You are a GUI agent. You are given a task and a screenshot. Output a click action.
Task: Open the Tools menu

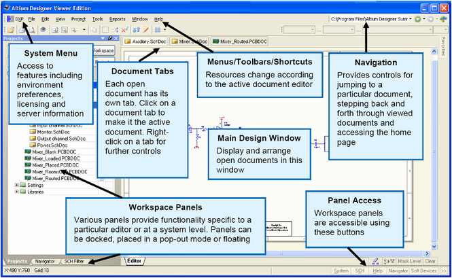pyautogui.click(x=97, y=19)
